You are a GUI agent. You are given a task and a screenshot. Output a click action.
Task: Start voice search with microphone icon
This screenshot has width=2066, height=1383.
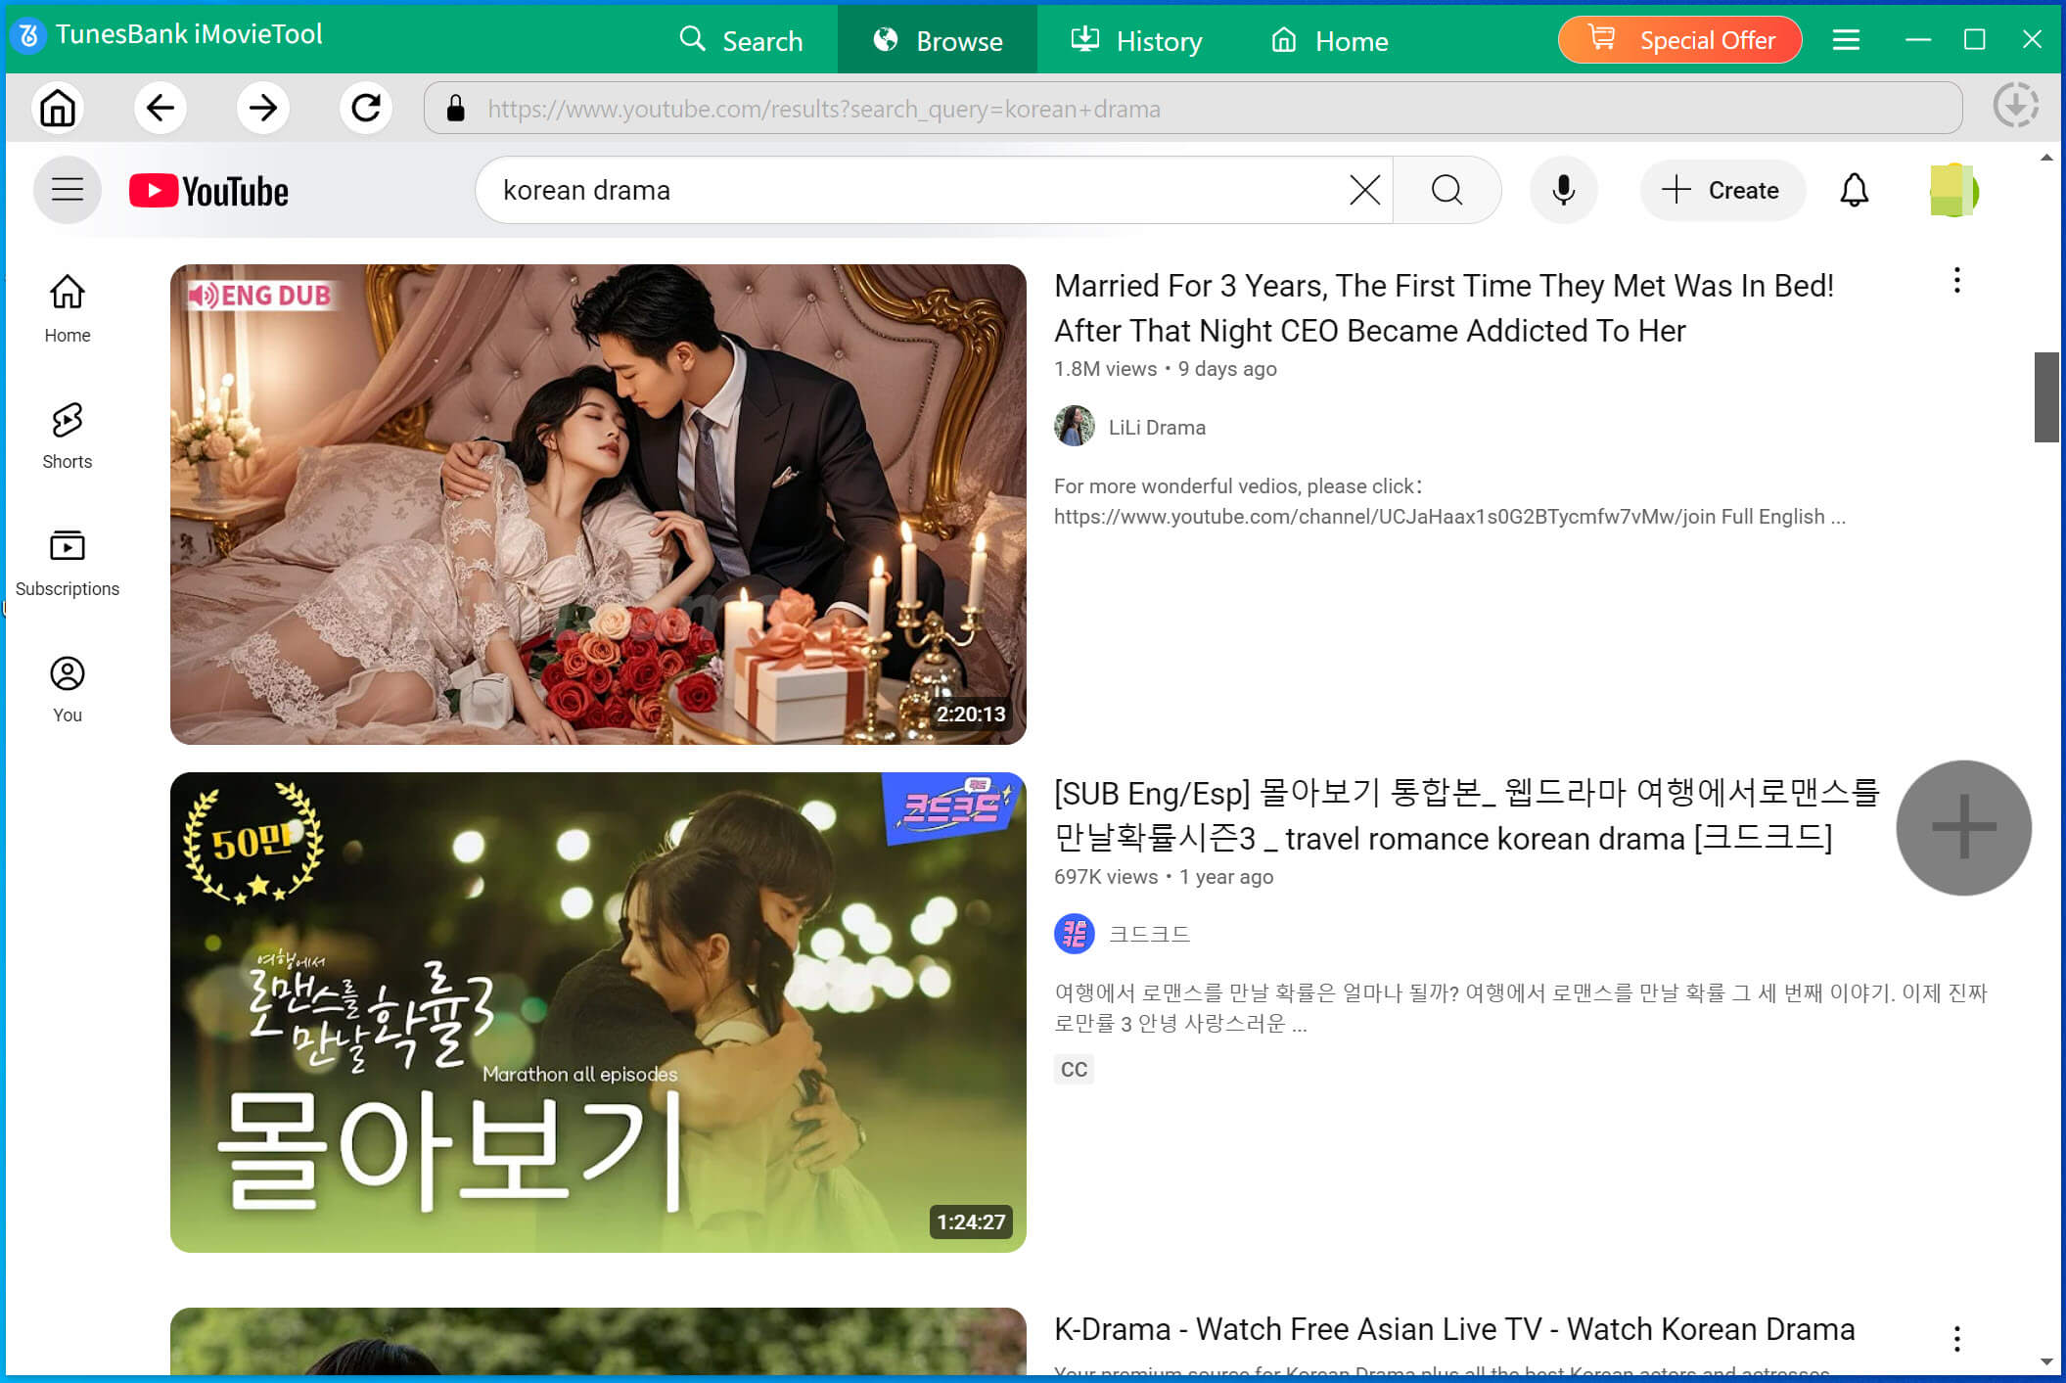(1563, 190)
